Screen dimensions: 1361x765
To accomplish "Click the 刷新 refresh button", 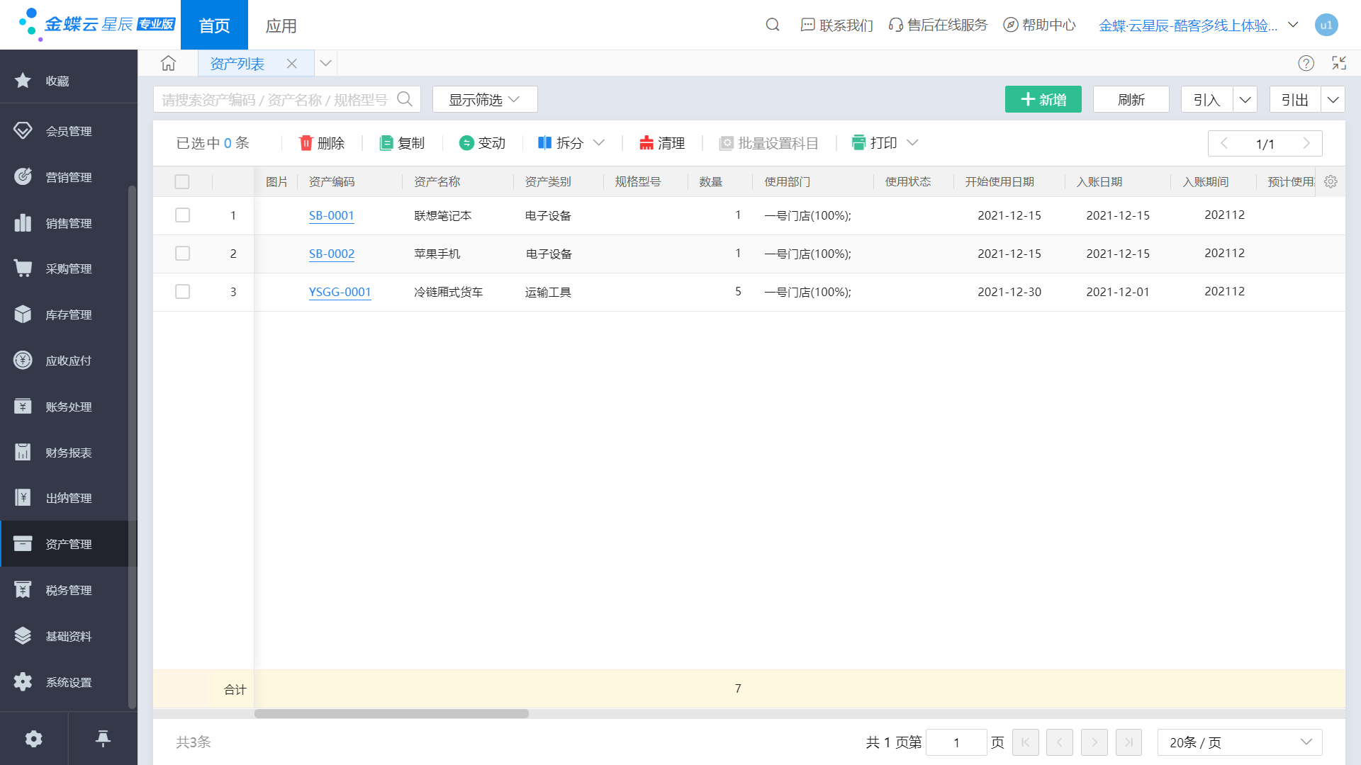I will click(x=1131, y=99).
